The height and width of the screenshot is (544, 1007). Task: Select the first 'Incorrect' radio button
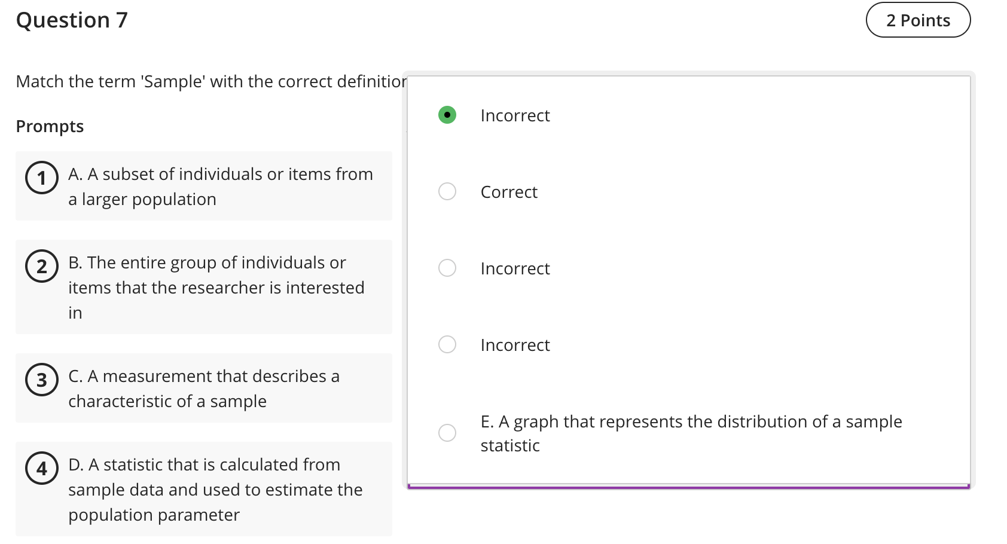click(x=447, y=114)
